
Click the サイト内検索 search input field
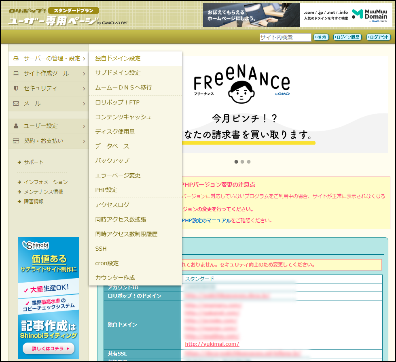(x=285, y=37)
